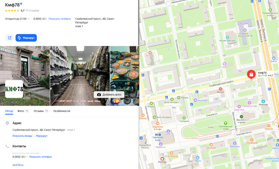This screenshot has height=169, width=279.
Task: Click the Школа искусств № 10 marker
Action: click(x=245, y=30)
